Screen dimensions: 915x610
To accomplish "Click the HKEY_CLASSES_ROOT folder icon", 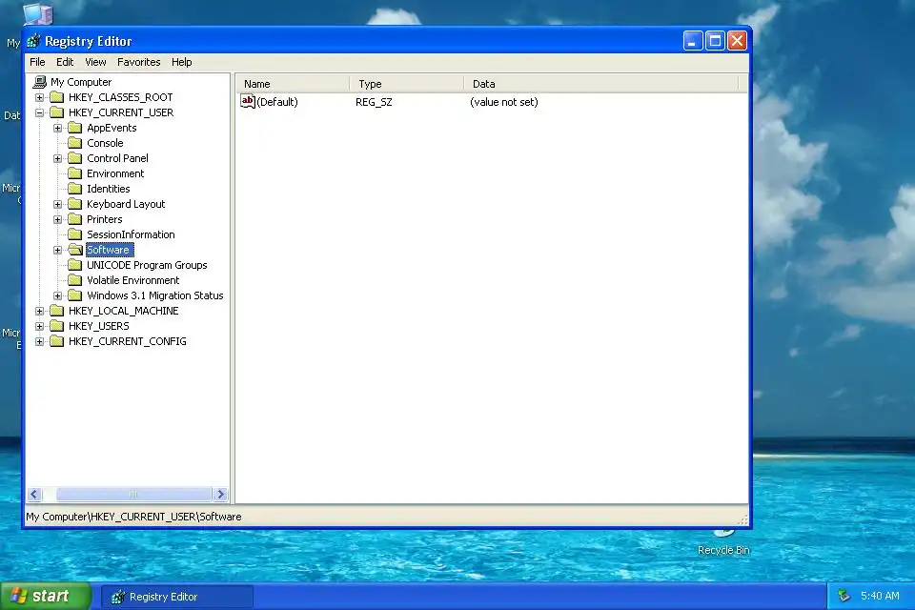I will tap(56, 97).
